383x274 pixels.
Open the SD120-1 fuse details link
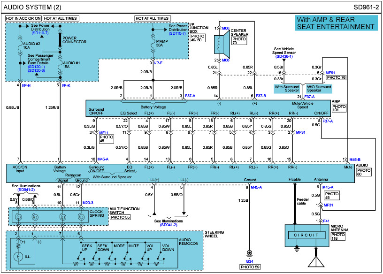[37, 67]
